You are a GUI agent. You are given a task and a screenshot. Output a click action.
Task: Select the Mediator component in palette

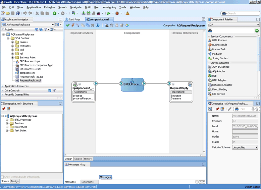[217, 54]
